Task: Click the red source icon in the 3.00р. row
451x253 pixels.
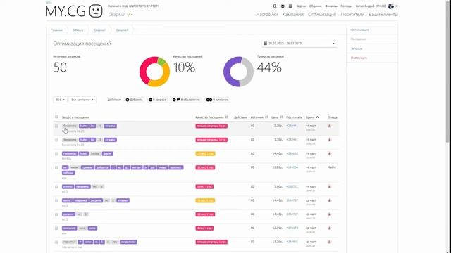Action: [x=329, y=187]
